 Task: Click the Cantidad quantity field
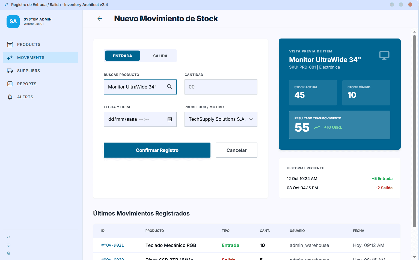point(221,87)
